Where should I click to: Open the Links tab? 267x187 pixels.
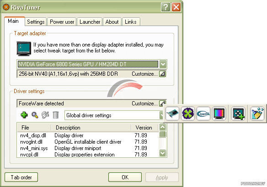click(x=131, y=22)
